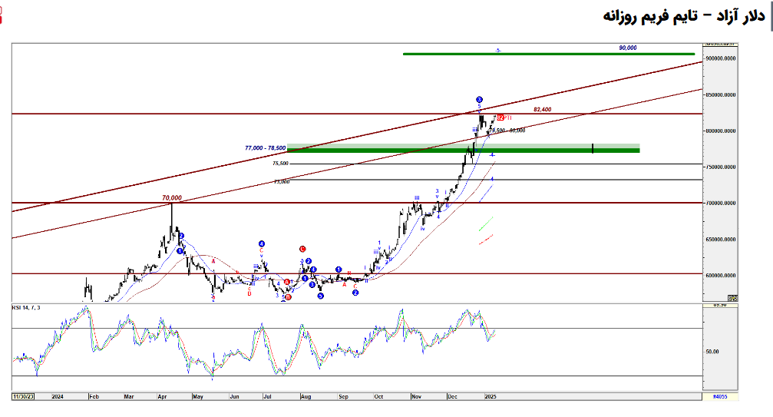Select the 90,000 green target line label

(627, 48)
